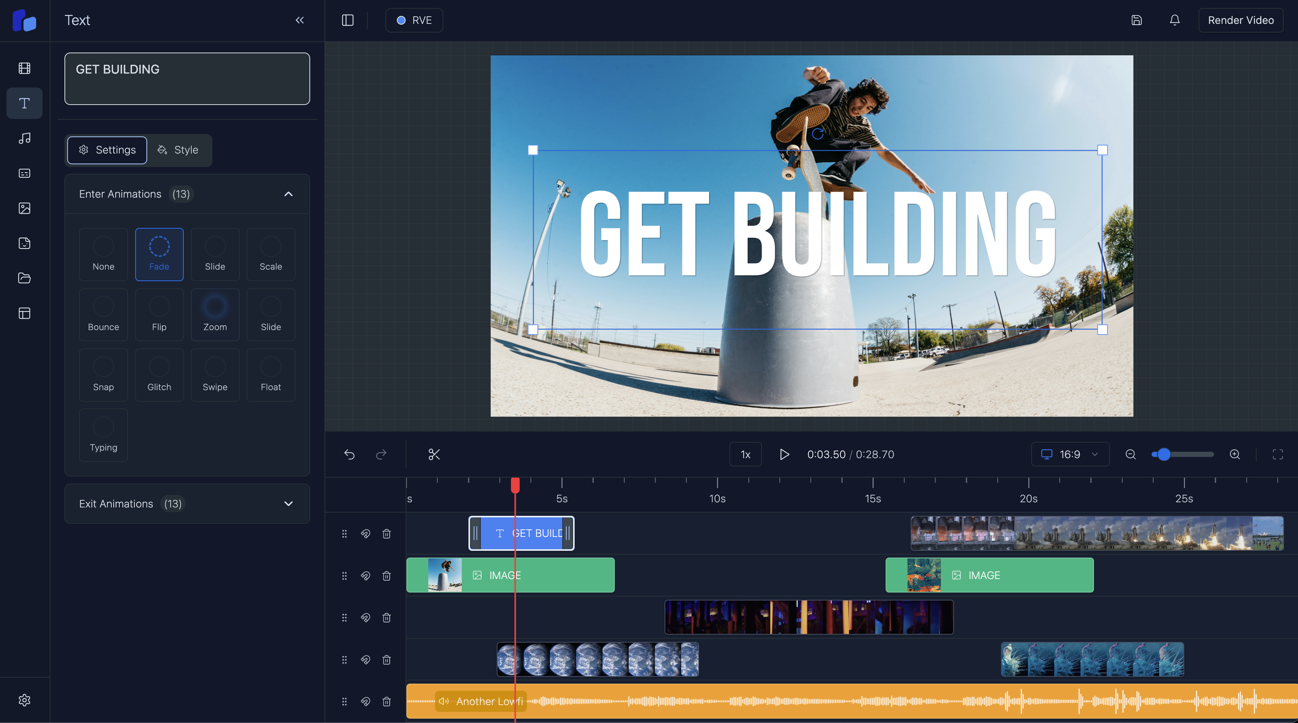This screenshot has width=1298, height=723.
Task: Mute the Another Lowfi audio track
Action: pos(444,701)
